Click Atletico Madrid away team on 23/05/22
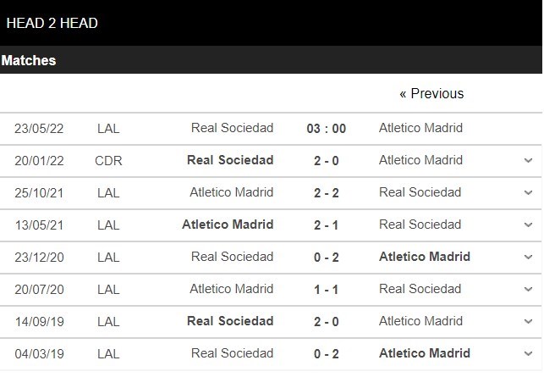Screen dimensions: 544x377 [x=420, y=129]
